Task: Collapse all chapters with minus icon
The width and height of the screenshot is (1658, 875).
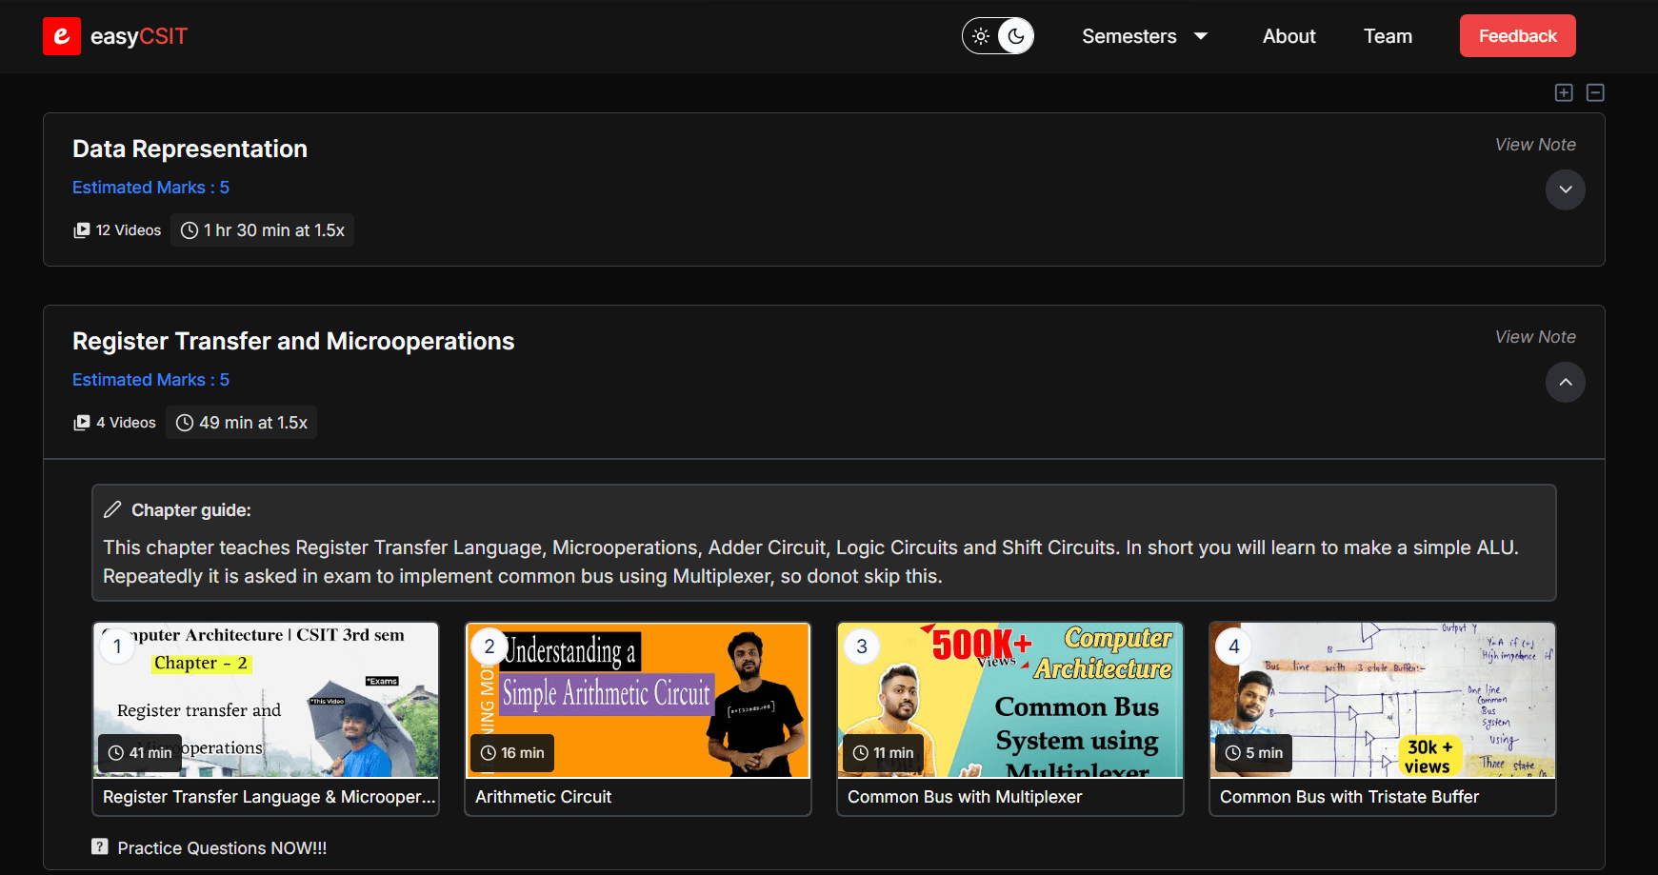Action: (x=1595, y=92)
